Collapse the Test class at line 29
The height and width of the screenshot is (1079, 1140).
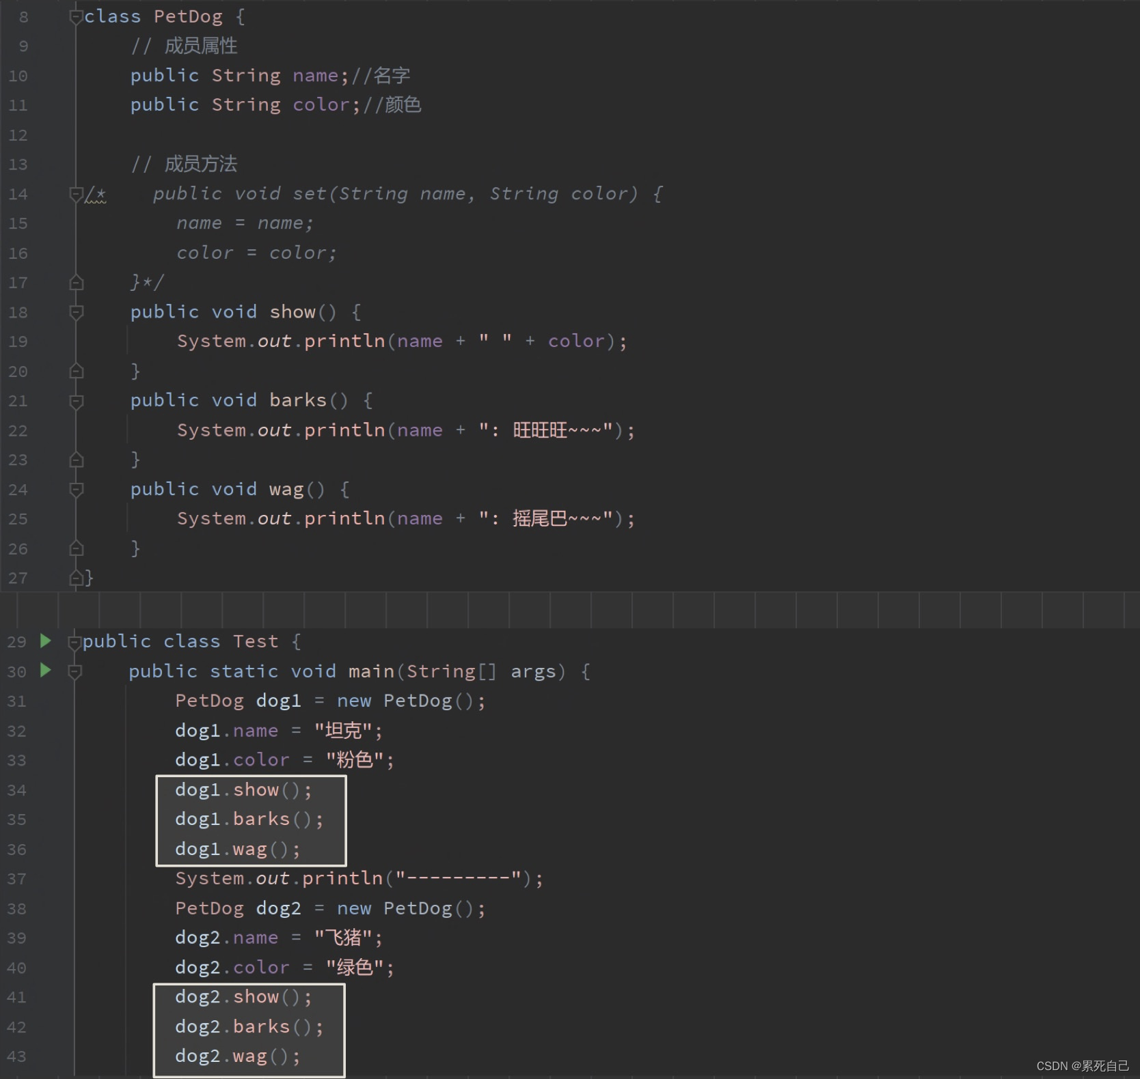74,642
